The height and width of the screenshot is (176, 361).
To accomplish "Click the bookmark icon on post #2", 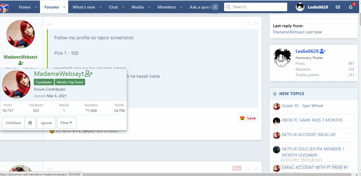I will (247, 169).
